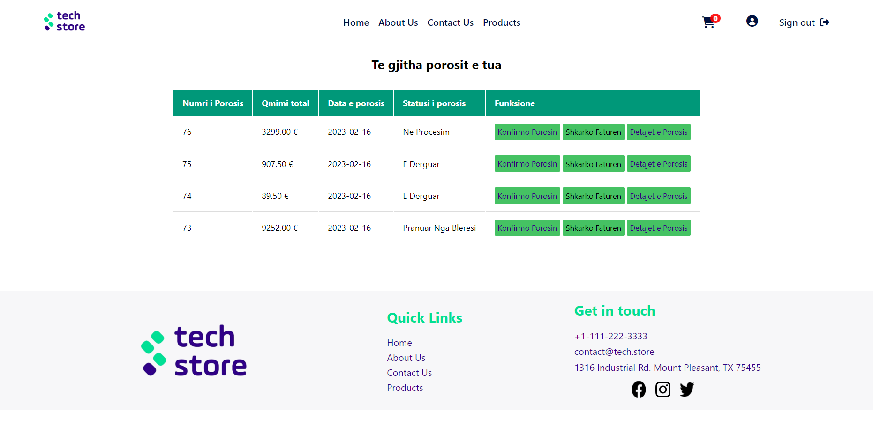Click the Qmimi total column header
The image size is (873, 441).
point(286,103)
